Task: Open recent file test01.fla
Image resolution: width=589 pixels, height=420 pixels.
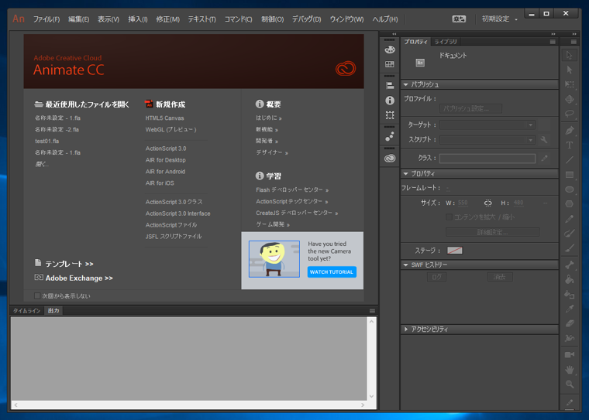Action: coord(47,141)
